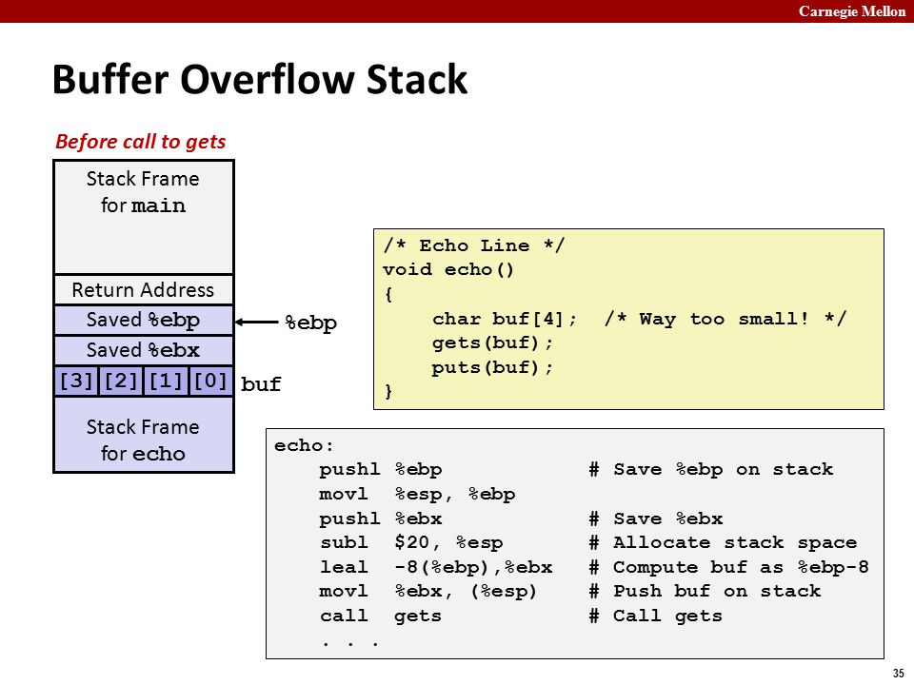This screenshot has height=685, width=914.
Task: Click the 'echo:' assembly label
Action: (x=304, y=445)
